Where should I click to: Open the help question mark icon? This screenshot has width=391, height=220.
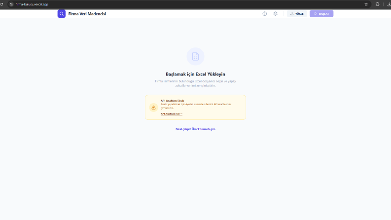click(265, 14)
